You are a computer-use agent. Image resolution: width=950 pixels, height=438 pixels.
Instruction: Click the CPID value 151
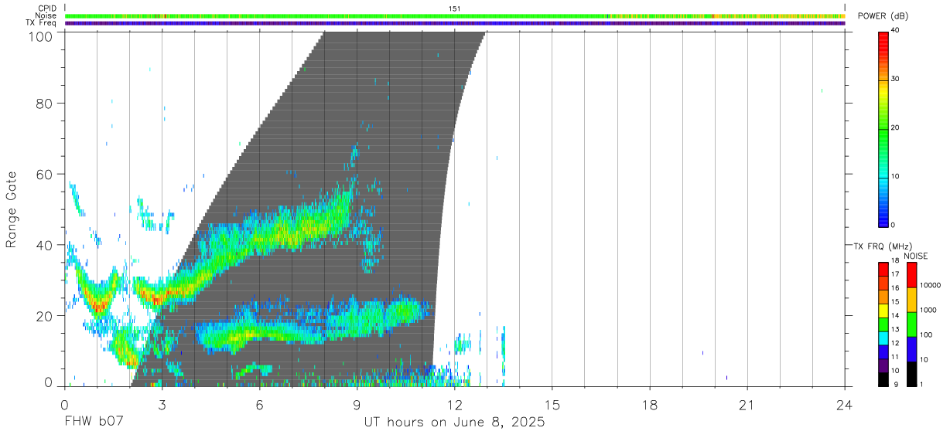tap(455, 8)
